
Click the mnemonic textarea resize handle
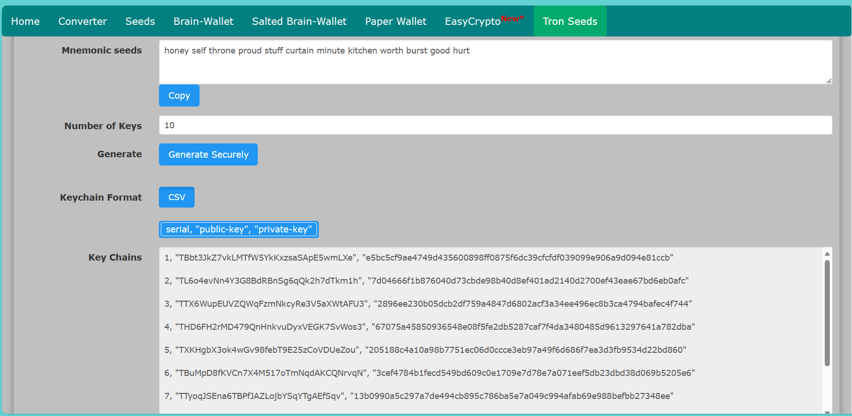[829, 81]
